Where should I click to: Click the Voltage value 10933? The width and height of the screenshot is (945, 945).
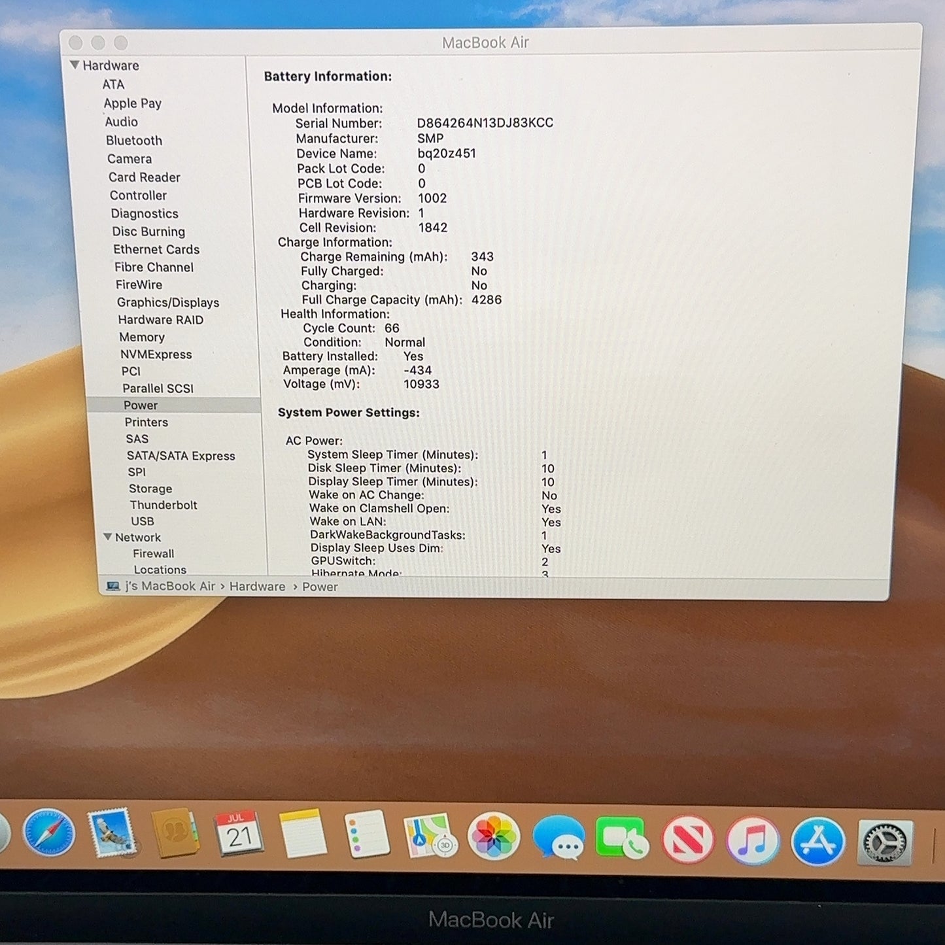[x=421, y=385]
